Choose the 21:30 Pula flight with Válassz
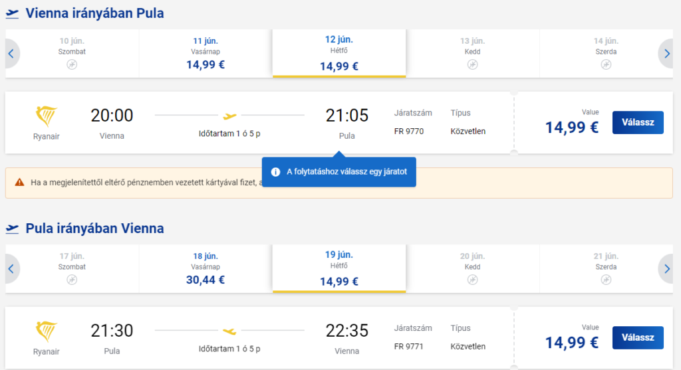This screenshot has width=681, height=370. (638, 337)
